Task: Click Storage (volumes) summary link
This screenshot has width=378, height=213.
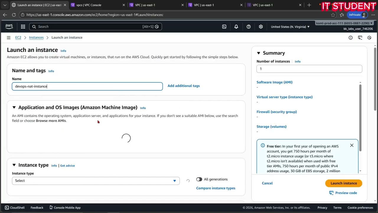Action: pos(271,127)
